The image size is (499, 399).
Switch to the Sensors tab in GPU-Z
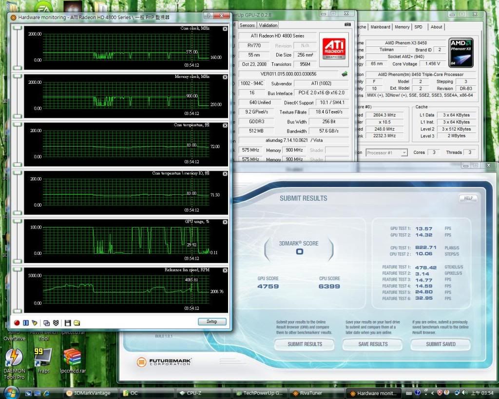click(x=247, y=25)
